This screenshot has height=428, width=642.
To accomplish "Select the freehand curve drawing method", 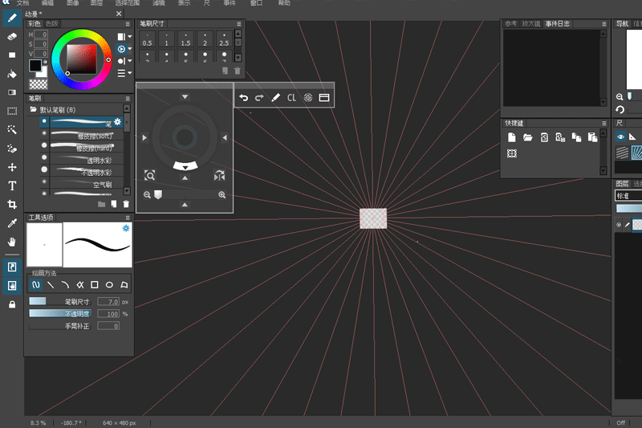I will (x=36, y=285).
